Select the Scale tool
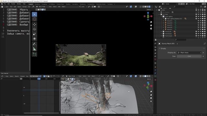Viewport: 207px width, 116px height. 35,34
